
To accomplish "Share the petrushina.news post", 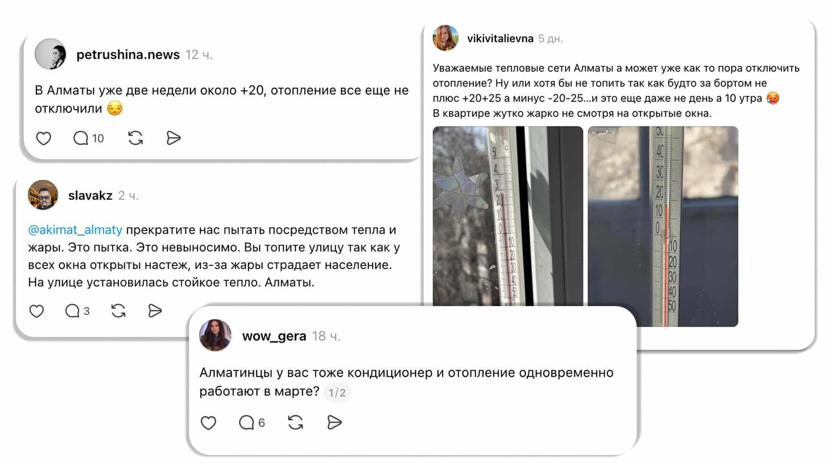I will click(x=174, y=138).
